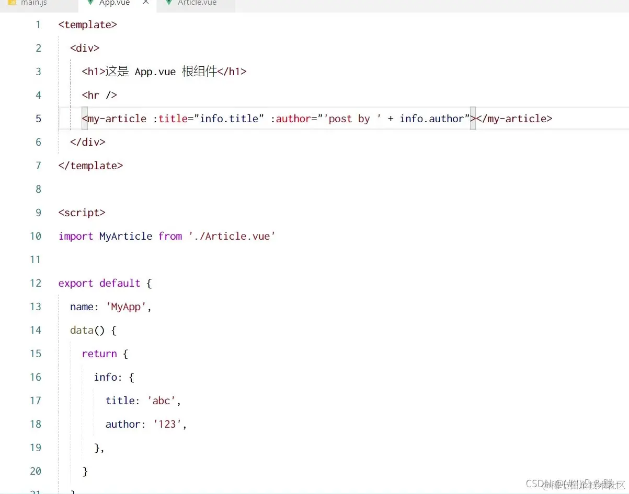Click the title: key on line 17
The width and height of the screenshot is (629, 494).
click(x=123, y=401)
